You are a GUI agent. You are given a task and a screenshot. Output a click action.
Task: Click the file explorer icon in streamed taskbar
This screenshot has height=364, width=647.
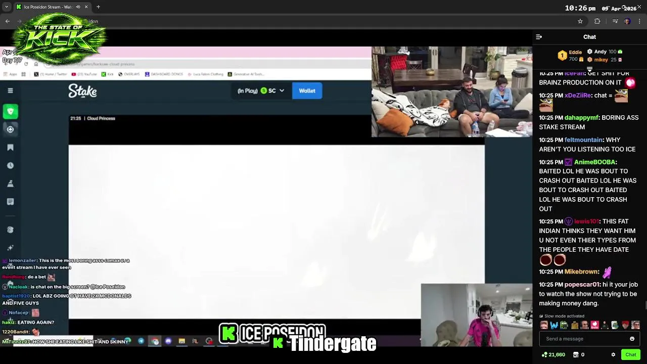point(181,341)
